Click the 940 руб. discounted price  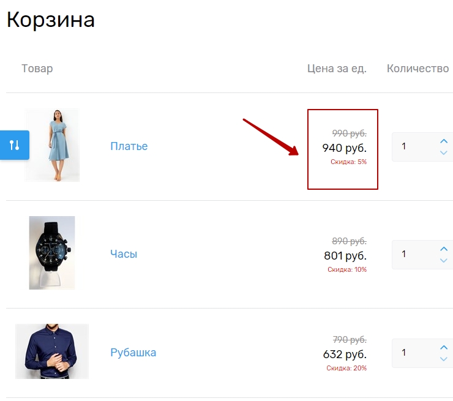pos(344,148)
